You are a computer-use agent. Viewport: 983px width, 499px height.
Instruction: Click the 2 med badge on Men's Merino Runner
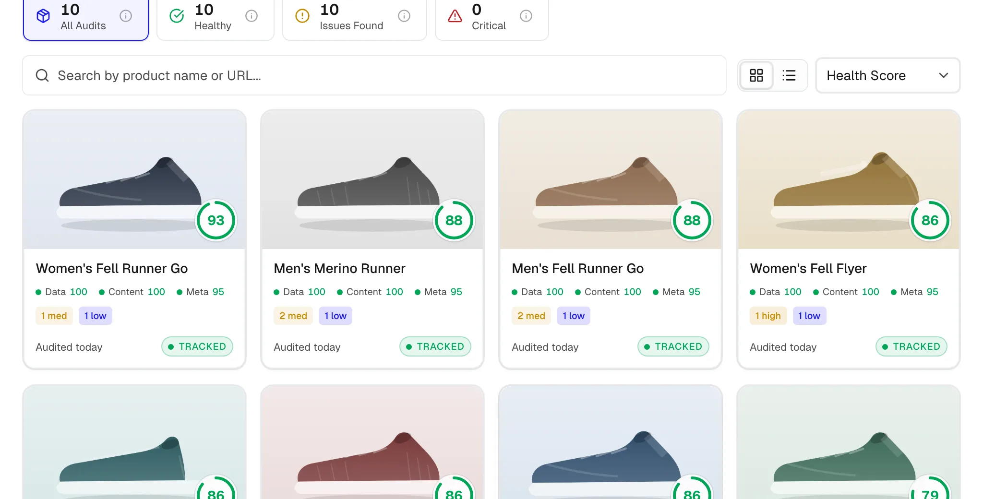tap(293, 316)
